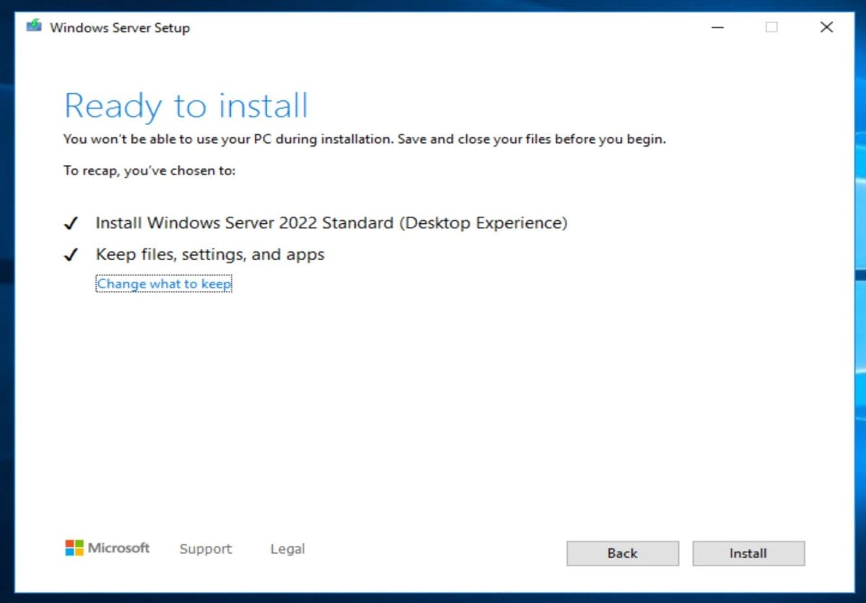
Task: Start the installation with the Install button
Action: 748,553
